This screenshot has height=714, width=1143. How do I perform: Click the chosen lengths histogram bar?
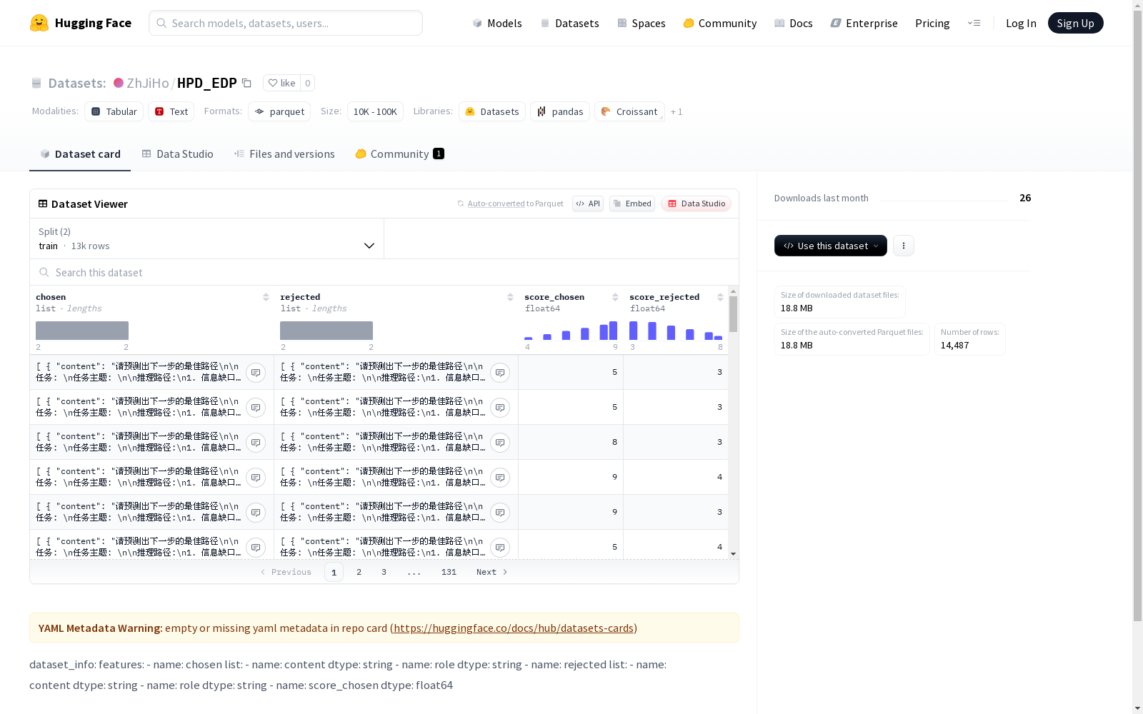[82, 331]
